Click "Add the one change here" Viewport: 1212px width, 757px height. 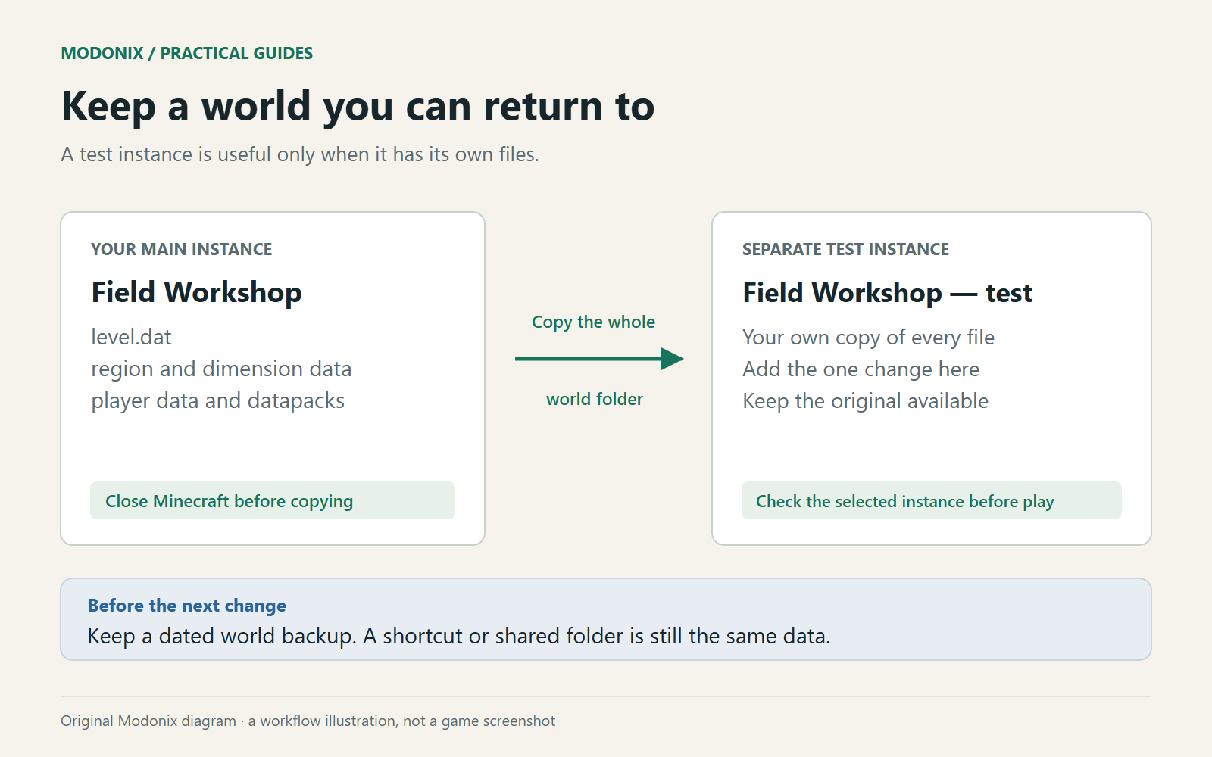point(861,369)
